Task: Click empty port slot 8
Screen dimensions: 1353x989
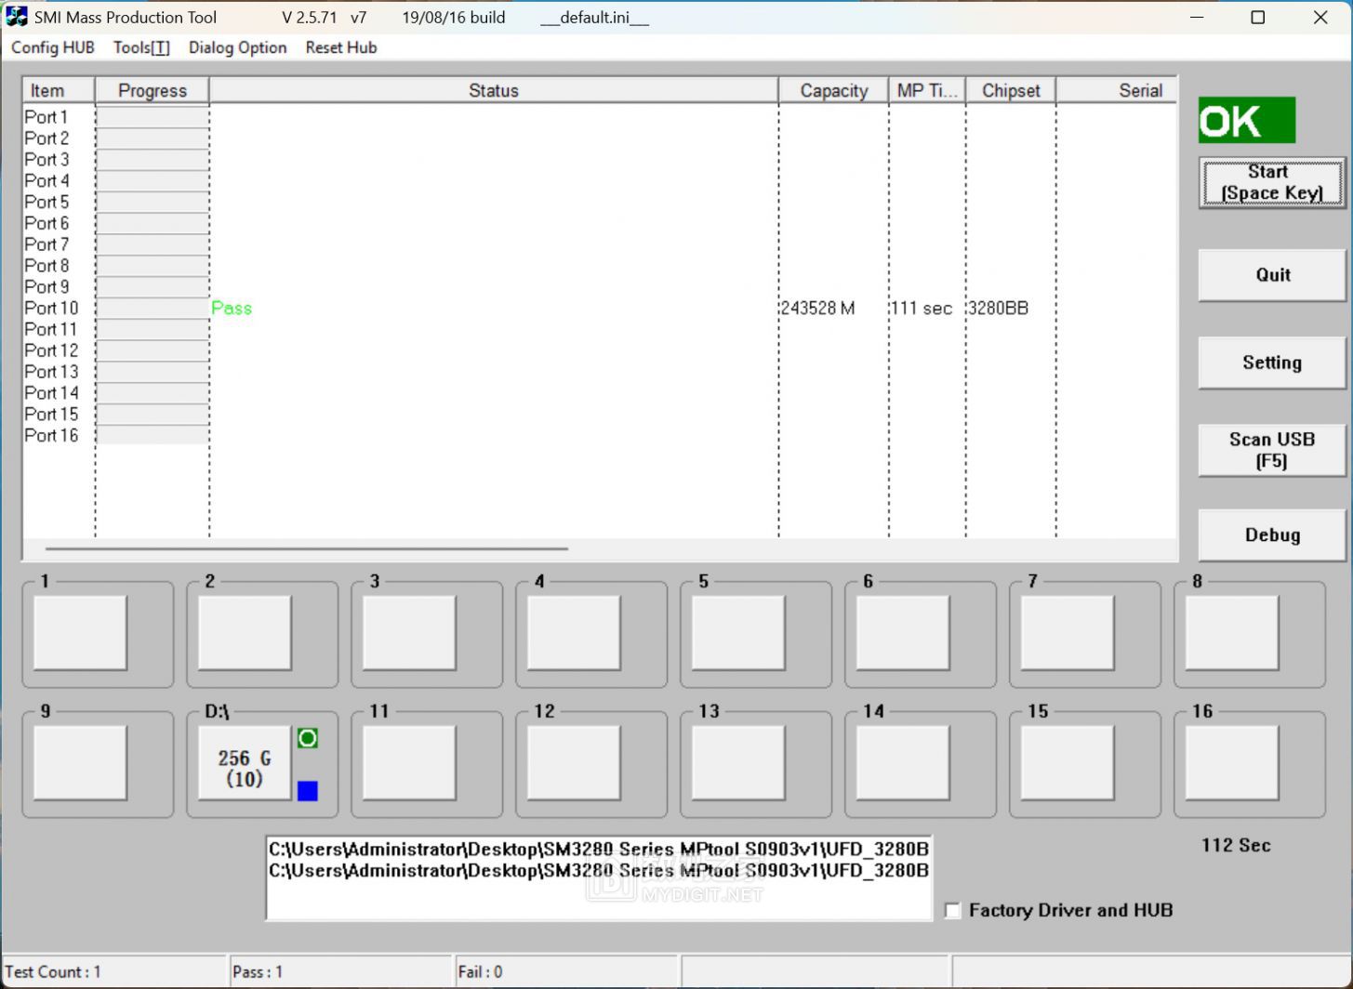Action: (1231, 633)
